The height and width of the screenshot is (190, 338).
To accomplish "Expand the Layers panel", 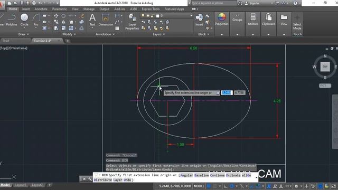I will pos(158,34).
